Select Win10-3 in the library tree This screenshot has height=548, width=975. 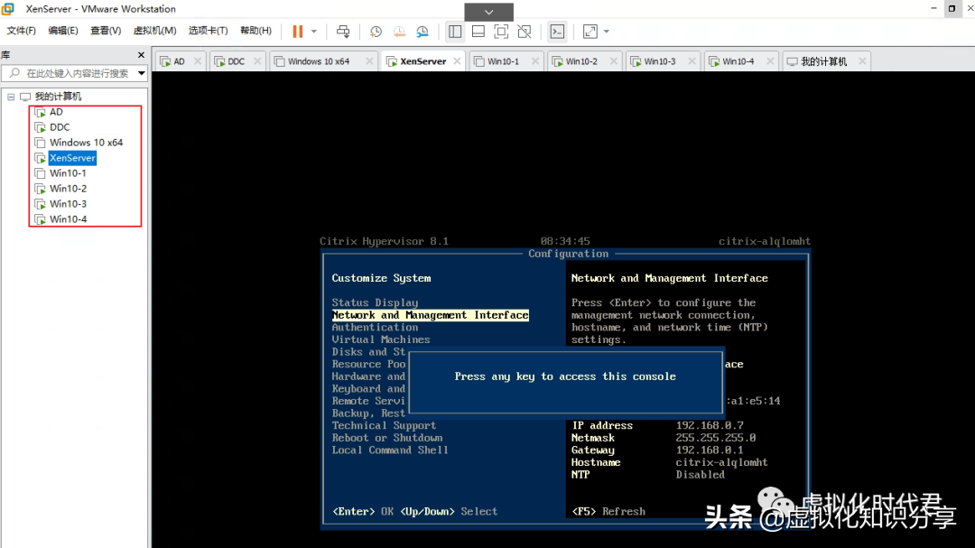pyautogui.click(x=68, y=204)
